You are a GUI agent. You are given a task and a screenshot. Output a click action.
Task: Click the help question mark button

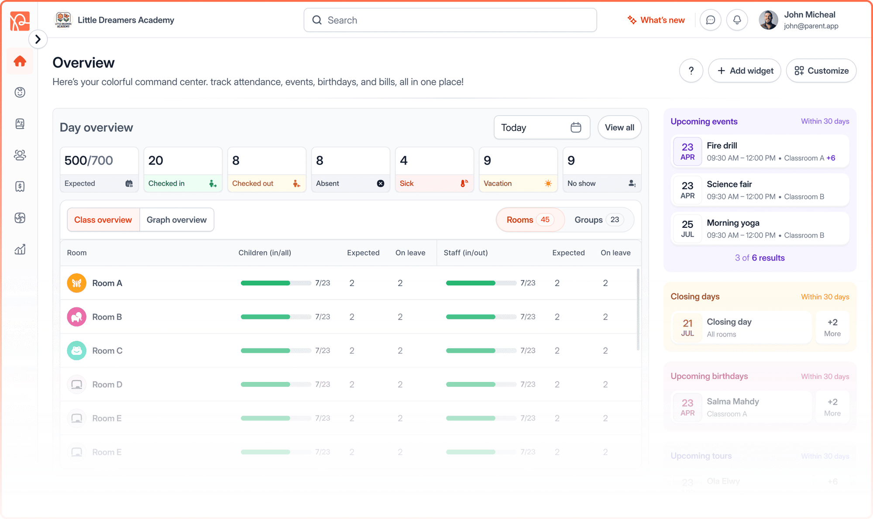point(691,71)
